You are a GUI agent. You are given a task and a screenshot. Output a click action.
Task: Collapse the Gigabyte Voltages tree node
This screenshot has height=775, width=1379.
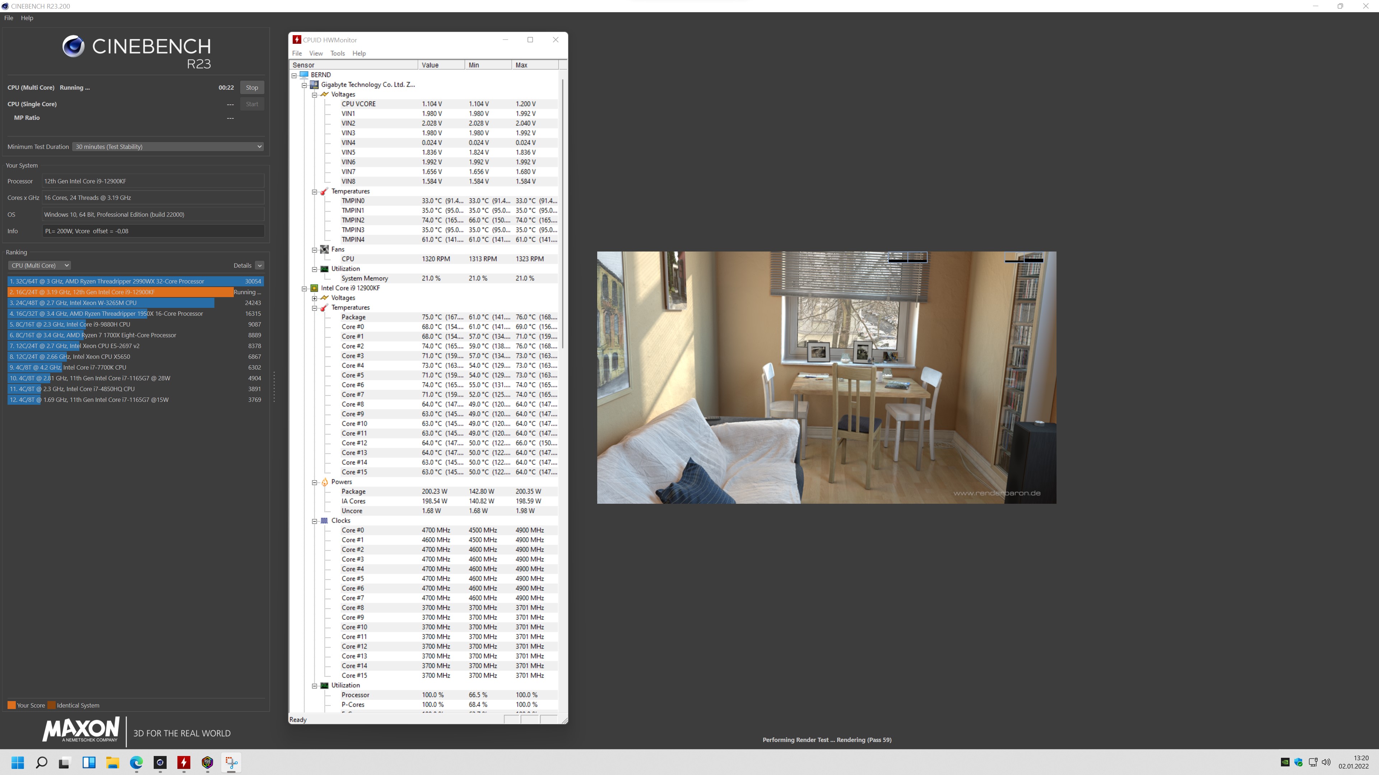[315, 95]
